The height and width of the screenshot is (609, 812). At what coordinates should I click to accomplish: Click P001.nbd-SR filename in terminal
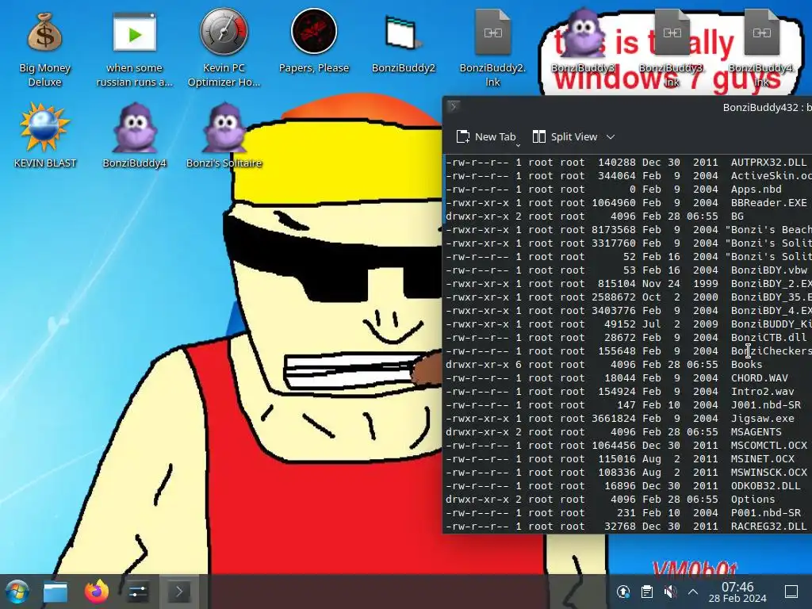[x=765, y=512]
